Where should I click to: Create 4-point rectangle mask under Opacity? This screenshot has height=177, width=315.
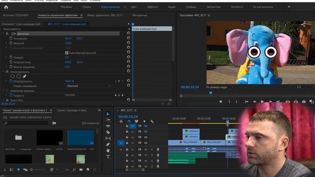coord(19,76)
